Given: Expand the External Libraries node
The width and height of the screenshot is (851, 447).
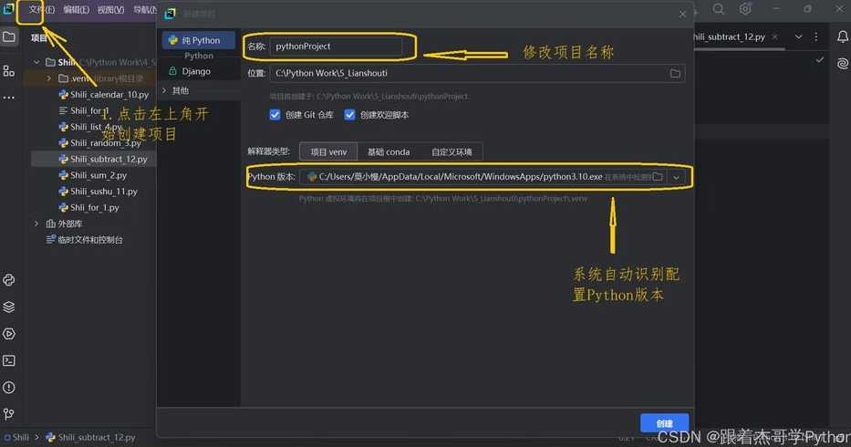Looking at the screenshot, I should pyautogui.click(x=36, y=223).
